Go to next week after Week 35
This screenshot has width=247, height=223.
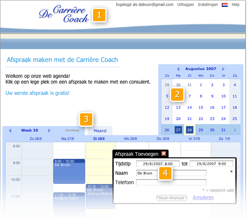pos(49,130)
